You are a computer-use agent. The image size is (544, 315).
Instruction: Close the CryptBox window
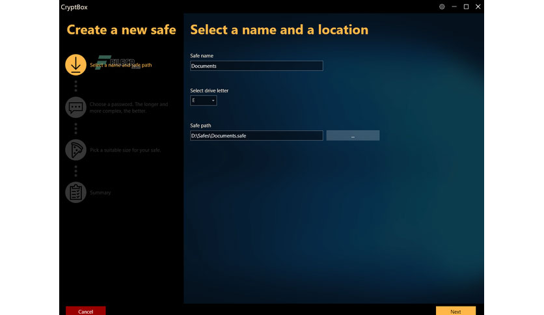(x=478, y=7)
